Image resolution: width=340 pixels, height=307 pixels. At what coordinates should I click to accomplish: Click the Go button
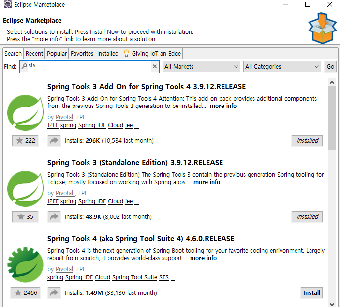click(330, 66)
